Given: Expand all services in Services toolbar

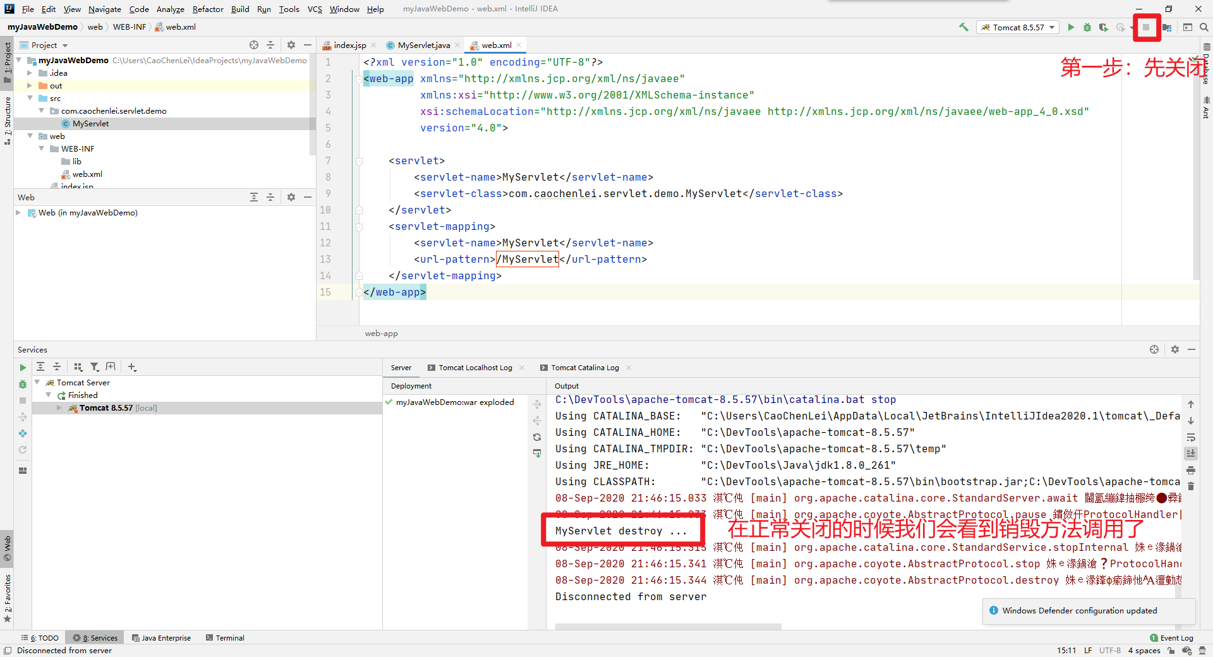Looking at the screenshot, I should pyautogui.click(x=40, y=366).
